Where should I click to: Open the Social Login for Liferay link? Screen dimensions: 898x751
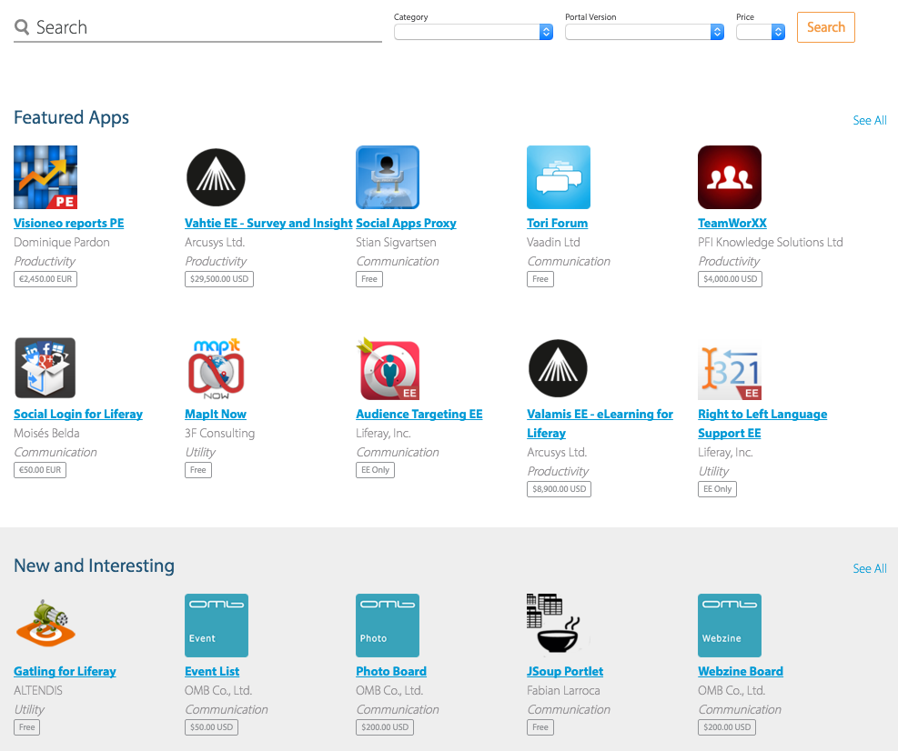(78, 414)
